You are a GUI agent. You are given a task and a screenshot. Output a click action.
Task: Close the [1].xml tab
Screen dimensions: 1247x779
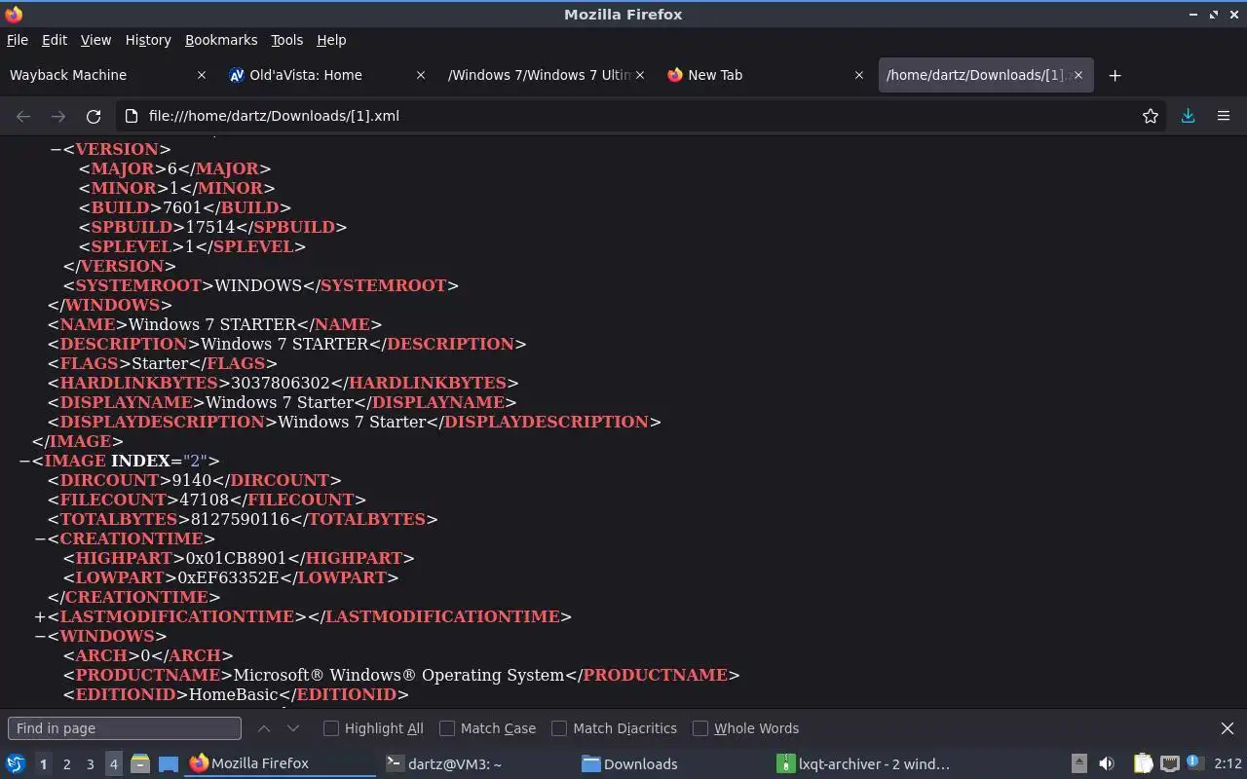click(1078, 75)
